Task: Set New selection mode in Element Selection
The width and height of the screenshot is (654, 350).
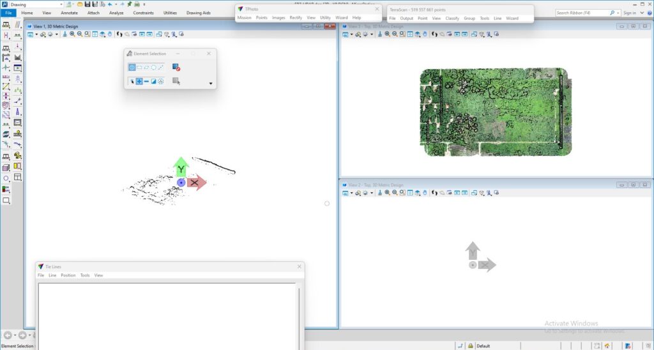Action: click(x=132, y=81)
